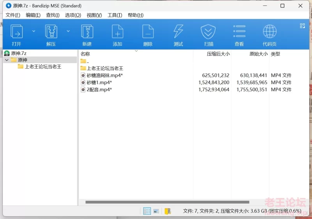The width and height of the screenshot is (312, 219).
Task: Click the status bar file count text
Action: pyautogui.click(x=242, y=211)
